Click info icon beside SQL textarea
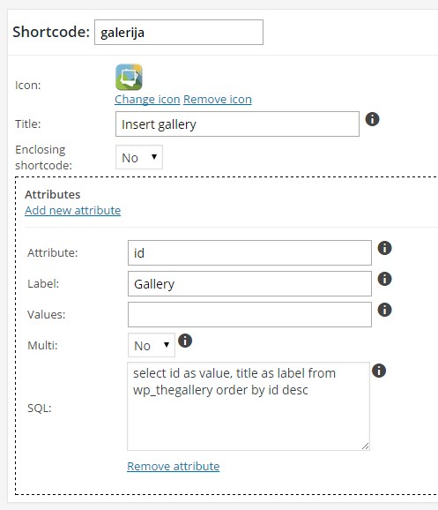The image size is (438, 510). 379,371
